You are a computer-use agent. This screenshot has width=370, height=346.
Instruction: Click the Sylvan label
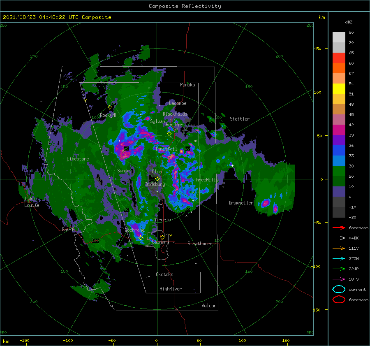(x=157, y=121)
